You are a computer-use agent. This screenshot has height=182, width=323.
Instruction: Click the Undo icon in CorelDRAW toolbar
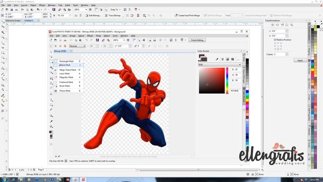tap(38, 10)
